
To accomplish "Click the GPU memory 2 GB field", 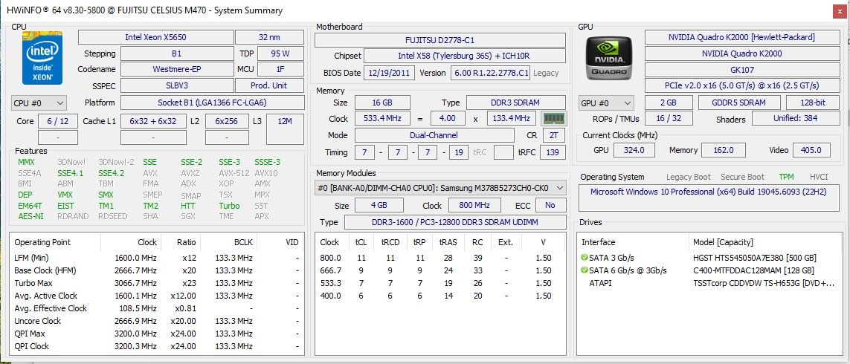I will click(669, 103).
